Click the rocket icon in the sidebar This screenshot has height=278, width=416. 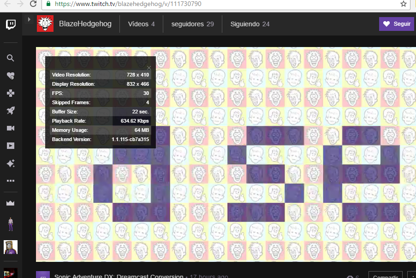(10, 111)
